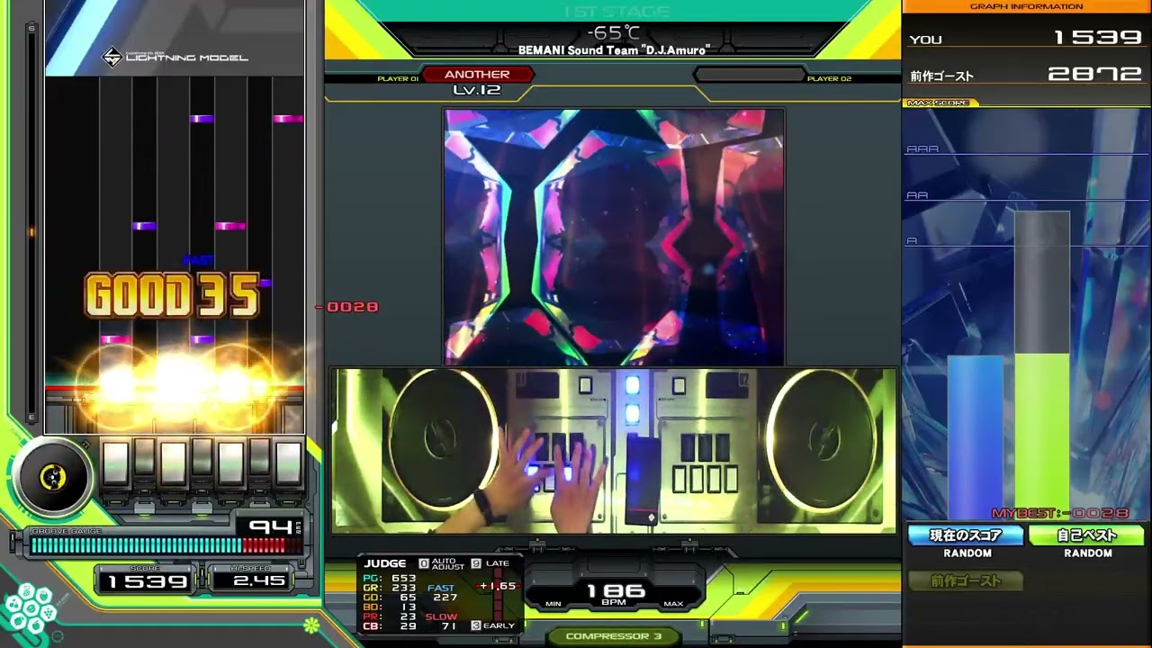This screenshot has height=648, width=1152.
Task: Click the ANOTHER difficulty label
Action: (x=477, y=75)
